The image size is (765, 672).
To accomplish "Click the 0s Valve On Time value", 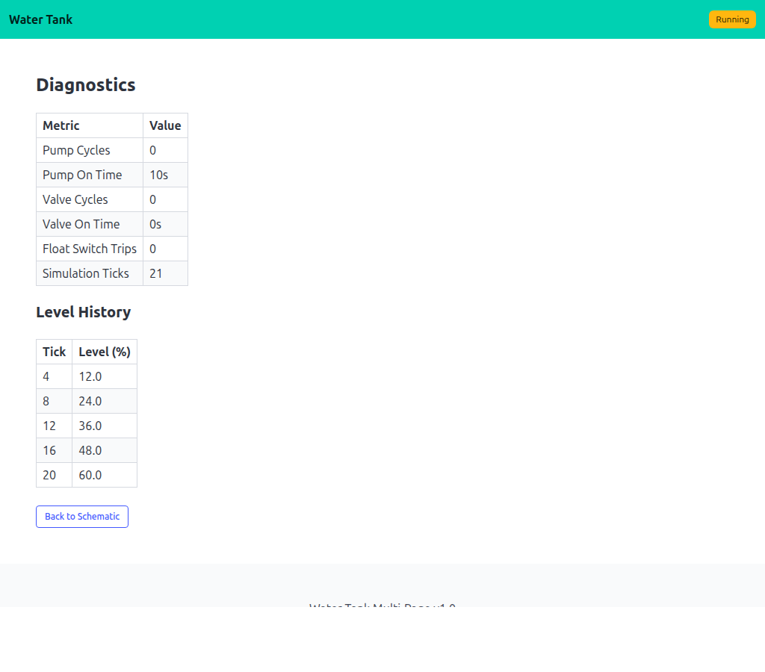I will pos(155,224).
